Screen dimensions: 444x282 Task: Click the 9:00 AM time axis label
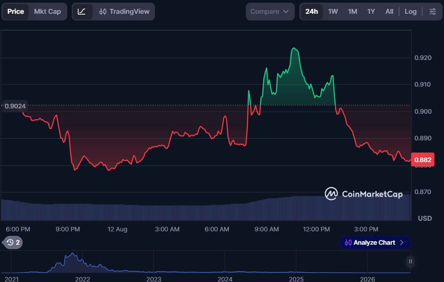click(x=266, y=229)
